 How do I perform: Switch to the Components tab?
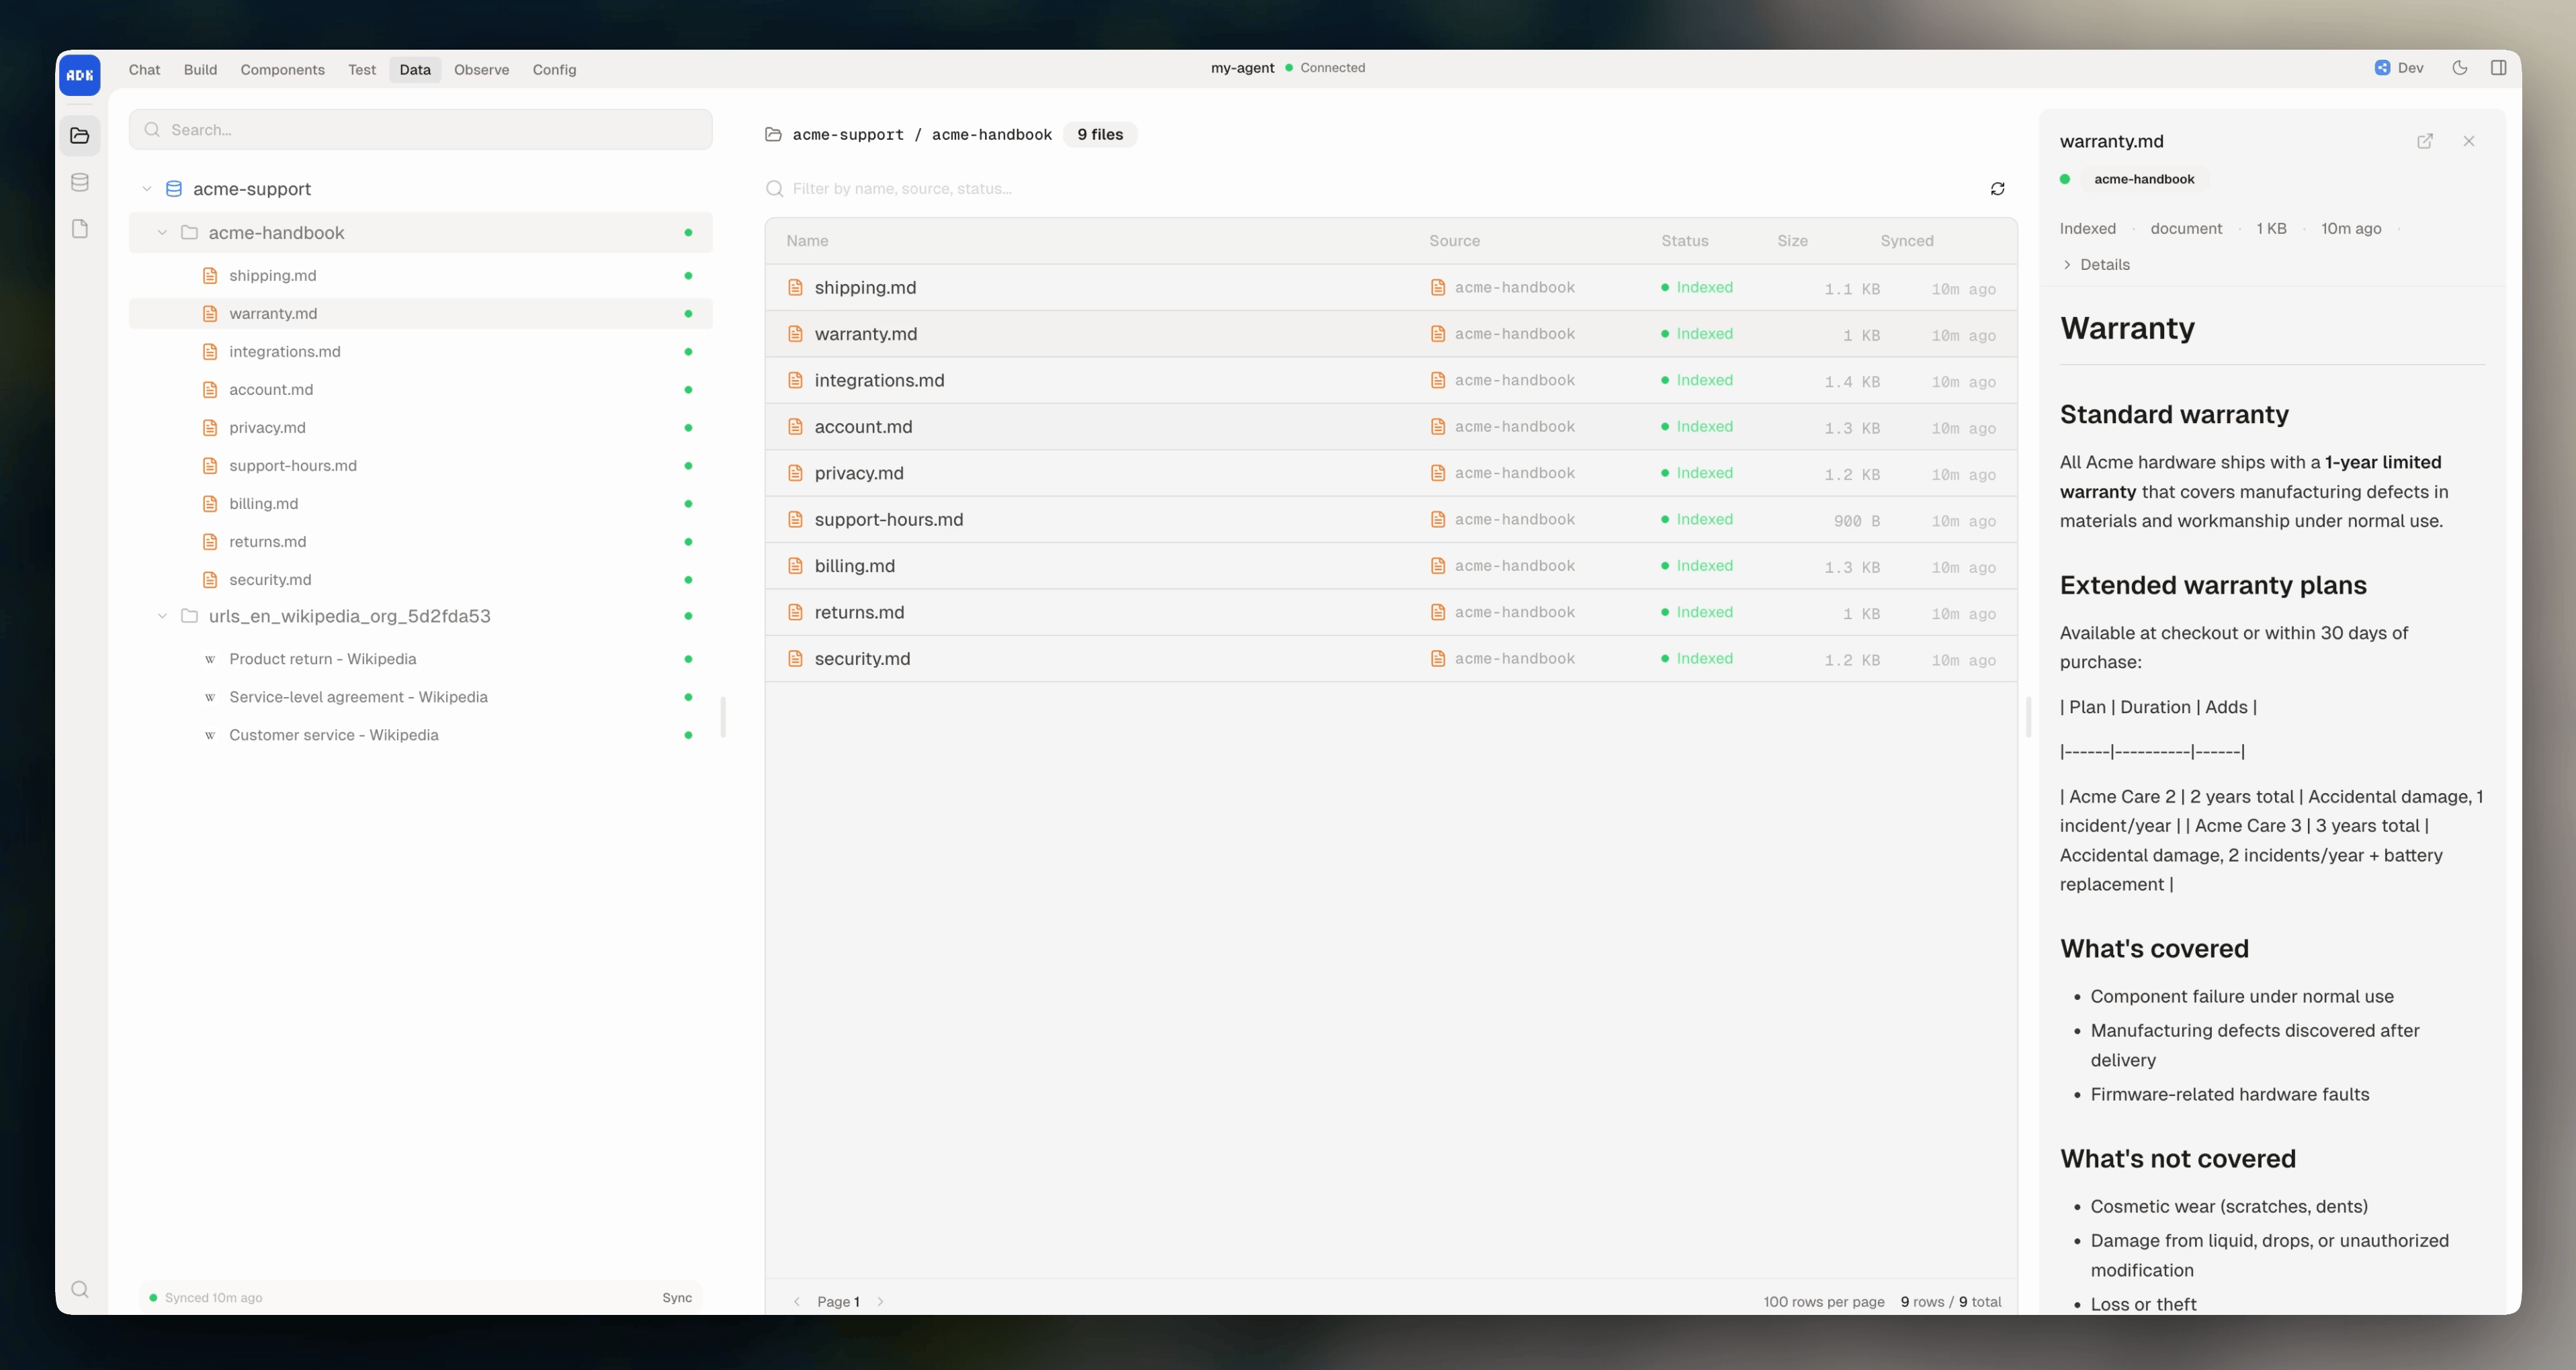pyautogui.click(x=282, y=69)
